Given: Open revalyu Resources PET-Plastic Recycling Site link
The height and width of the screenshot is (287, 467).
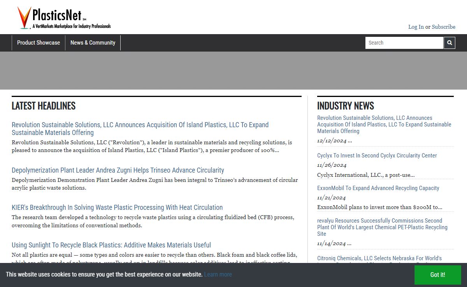Looking at the screenshot, I should pos(382,227).
